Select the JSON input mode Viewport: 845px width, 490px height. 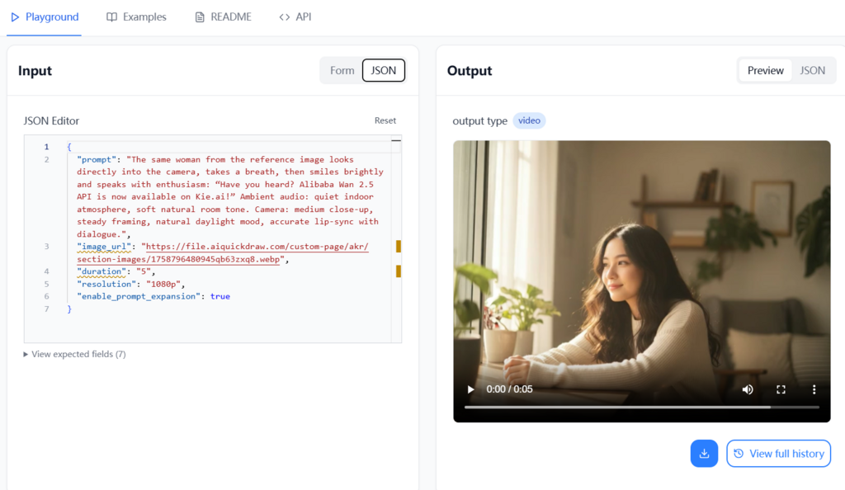383,71
